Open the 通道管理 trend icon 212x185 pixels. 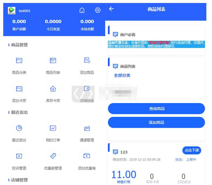pyautogui.click(x=87, y=128)
